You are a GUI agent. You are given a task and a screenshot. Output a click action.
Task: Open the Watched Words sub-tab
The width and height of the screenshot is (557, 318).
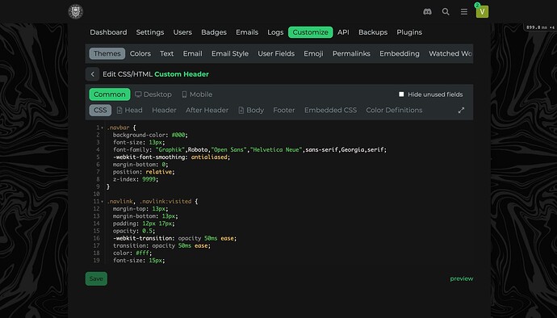450,53
